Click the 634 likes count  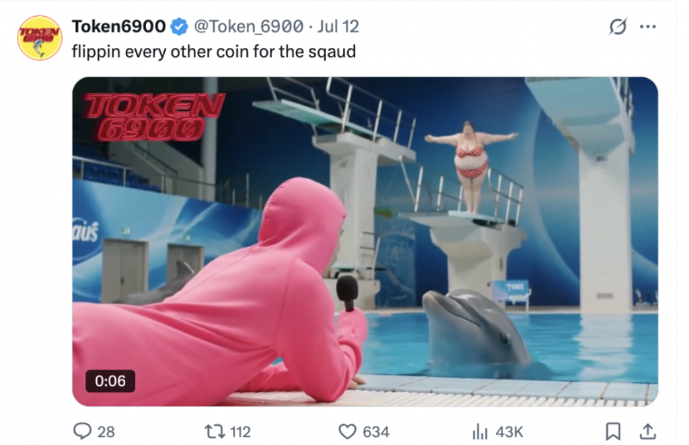(x=376, y=432)
